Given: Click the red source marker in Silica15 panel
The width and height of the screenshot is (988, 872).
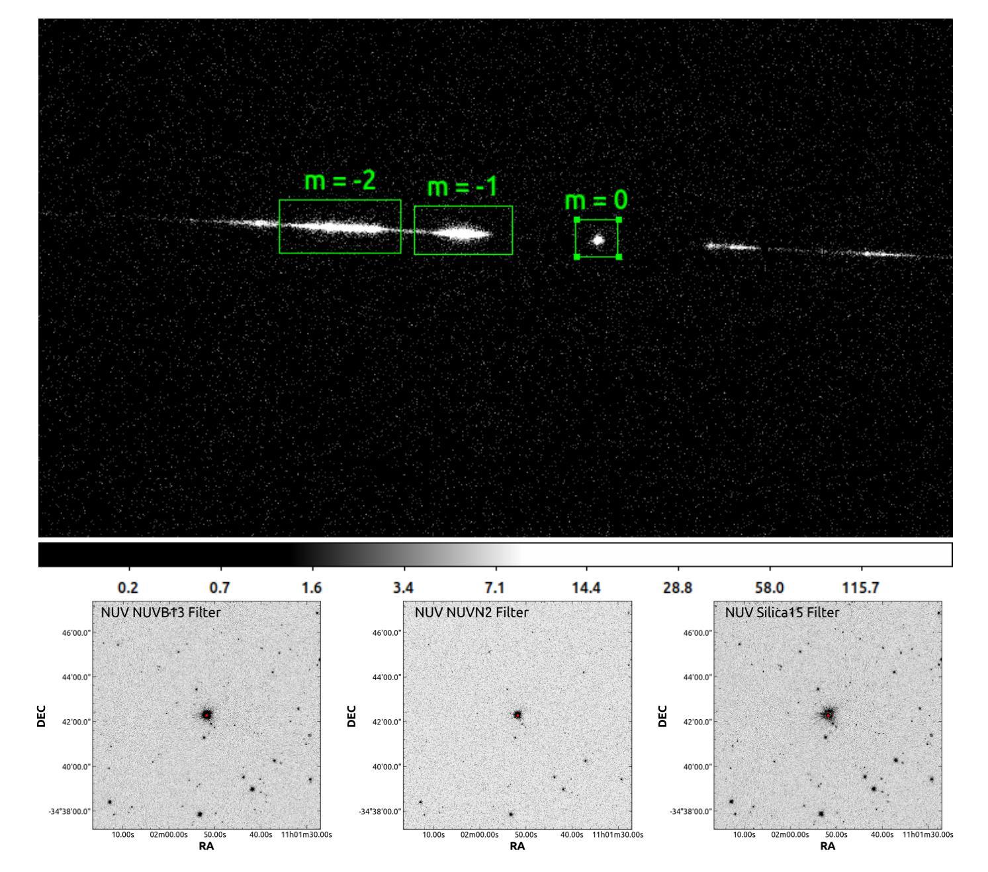Looking at the screenshot, I should click(828, 715).
